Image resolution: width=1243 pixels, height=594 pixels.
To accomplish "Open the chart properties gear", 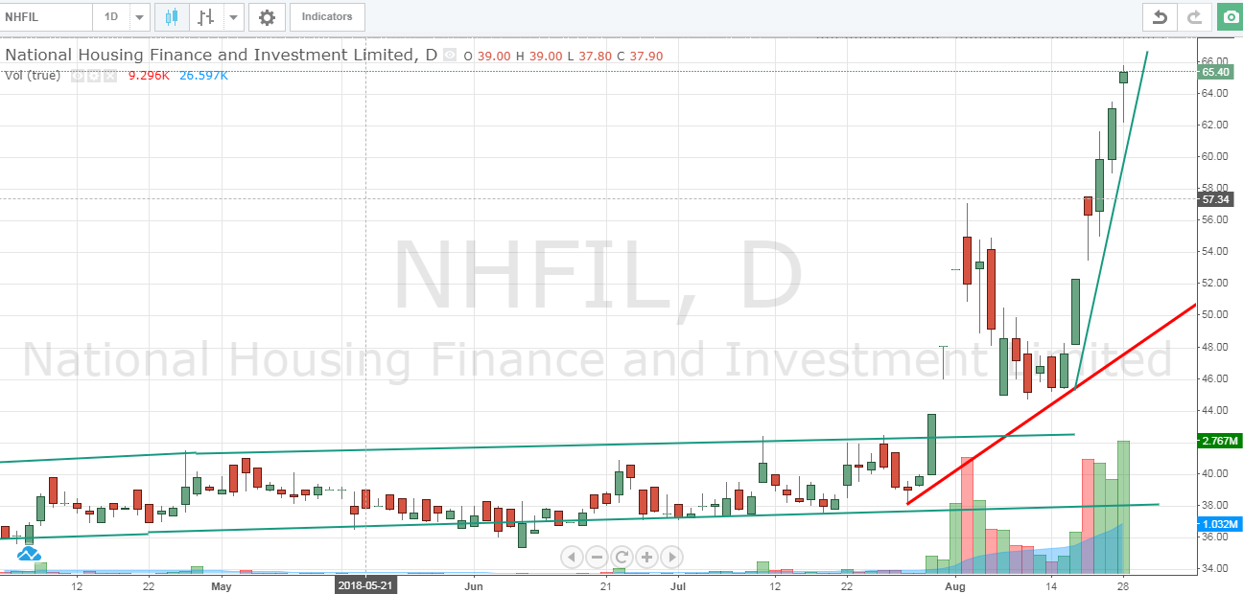I will (267, 16).
